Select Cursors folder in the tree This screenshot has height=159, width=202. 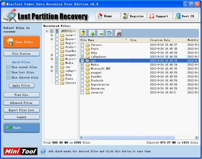click(71, 83)
